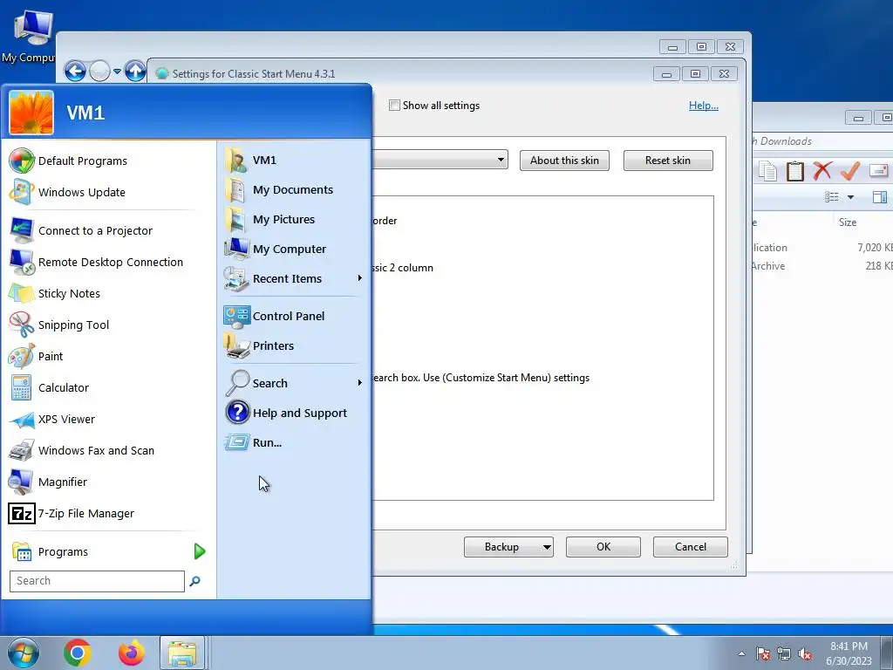Click the Size column header in Downloads
The image size is (893, 670).
click(848, 222)
